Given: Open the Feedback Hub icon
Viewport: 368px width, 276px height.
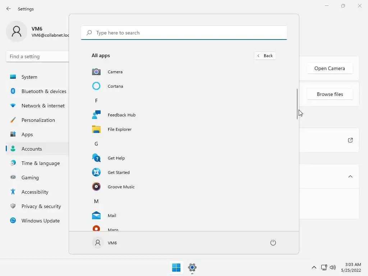Looking at the screenshot, I should coord(96,115).
